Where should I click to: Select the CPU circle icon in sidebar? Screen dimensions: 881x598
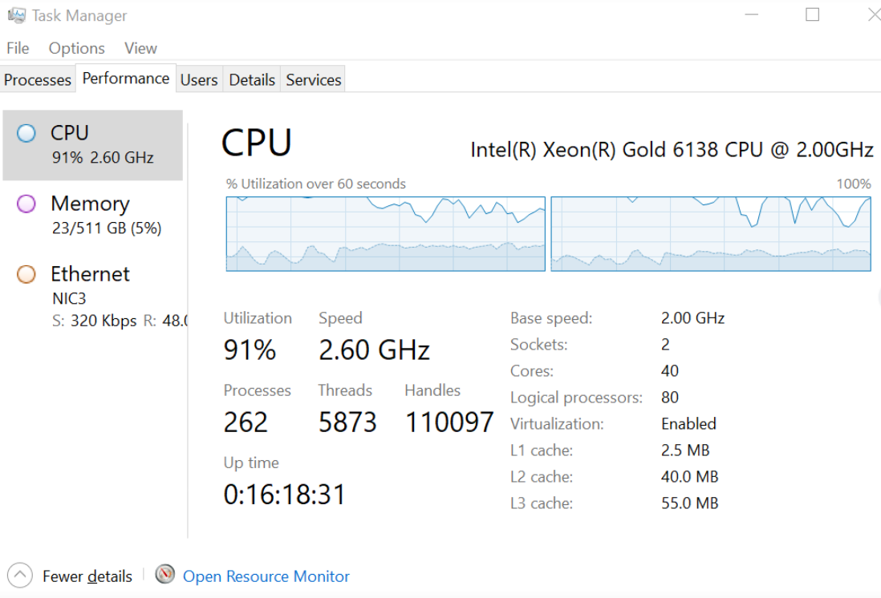pyautogui.click(x=26, y=133)
